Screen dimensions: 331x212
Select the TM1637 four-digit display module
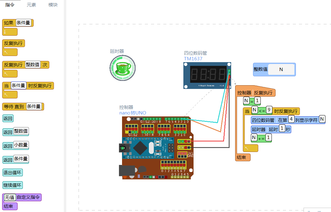207,75
